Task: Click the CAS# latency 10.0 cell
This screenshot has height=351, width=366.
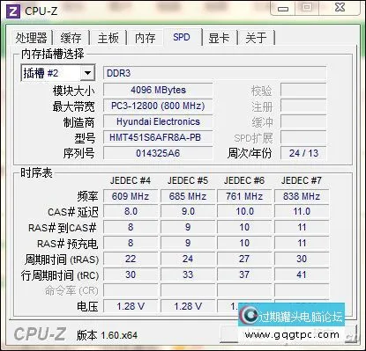Action: [244, 211]
